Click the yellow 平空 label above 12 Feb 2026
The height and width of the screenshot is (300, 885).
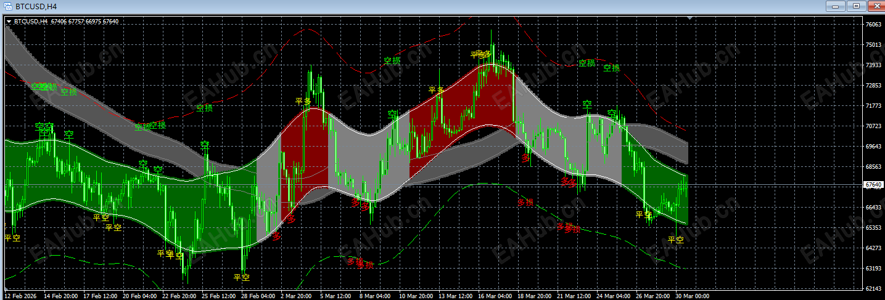[x=12, y=238]
